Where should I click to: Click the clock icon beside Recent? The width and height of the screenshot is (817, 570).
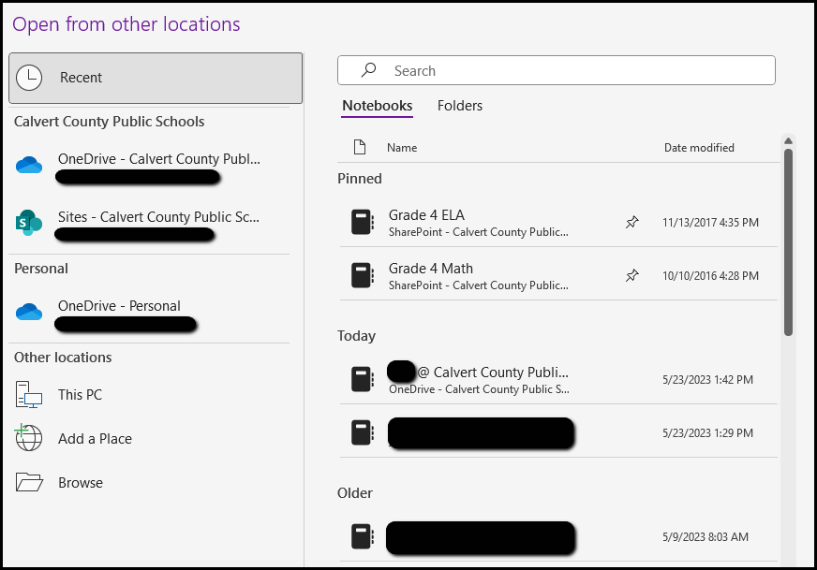point(29,78)
